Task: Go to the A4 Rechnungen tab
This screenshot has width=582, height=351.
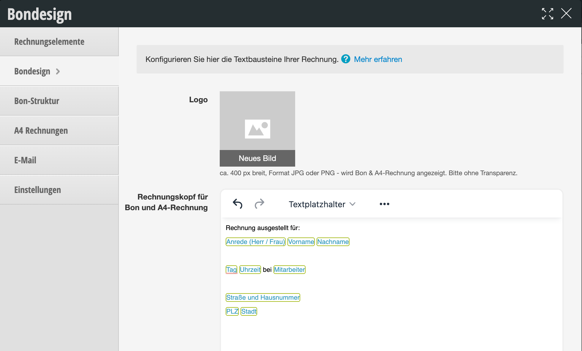Action: [x=41, y=131]
